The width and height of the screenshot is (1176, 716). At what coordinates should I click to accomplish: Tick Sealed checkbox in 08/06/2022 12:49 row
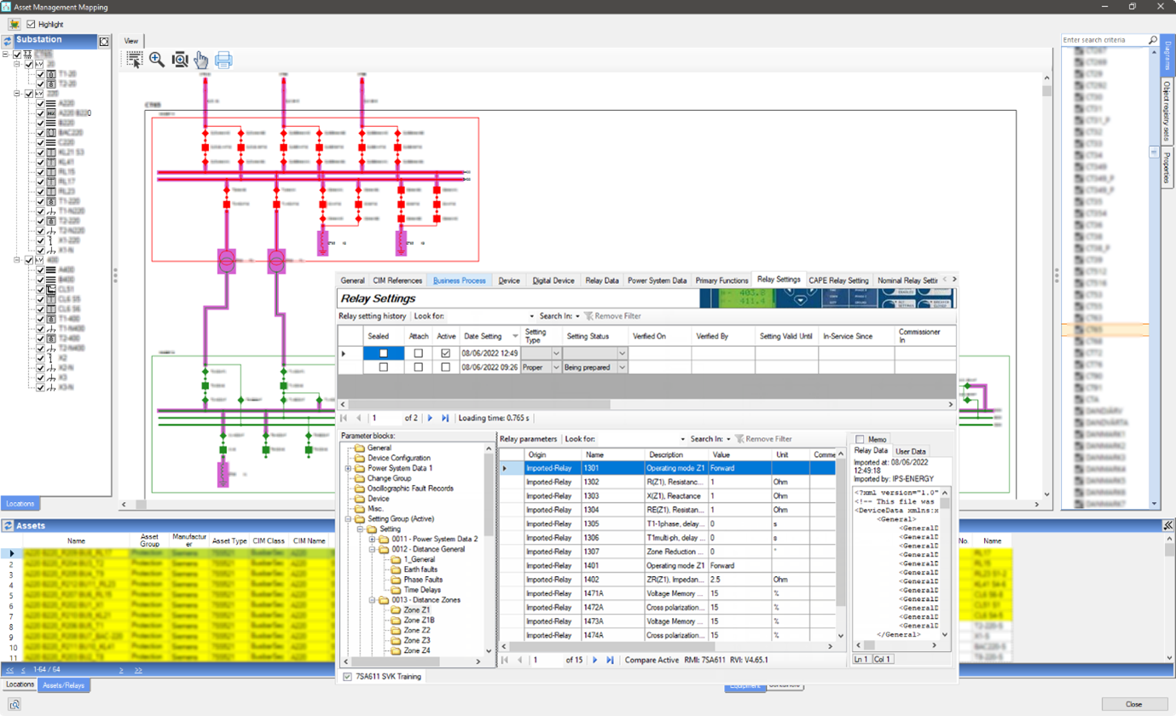click(384, 353)
